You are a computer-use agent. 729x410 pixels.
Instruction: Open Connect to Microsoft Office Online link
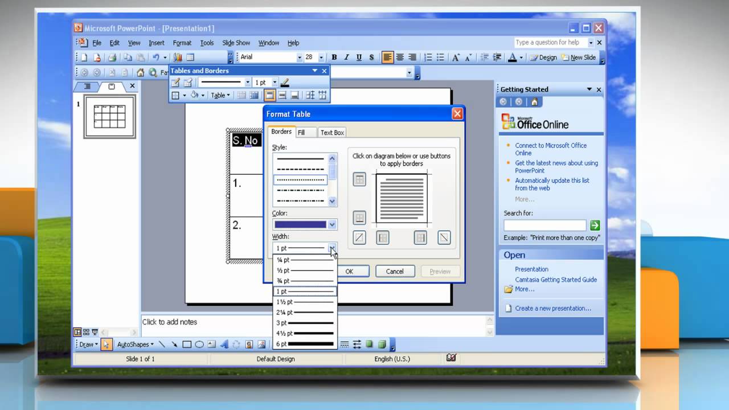click(x=551, y=149)
